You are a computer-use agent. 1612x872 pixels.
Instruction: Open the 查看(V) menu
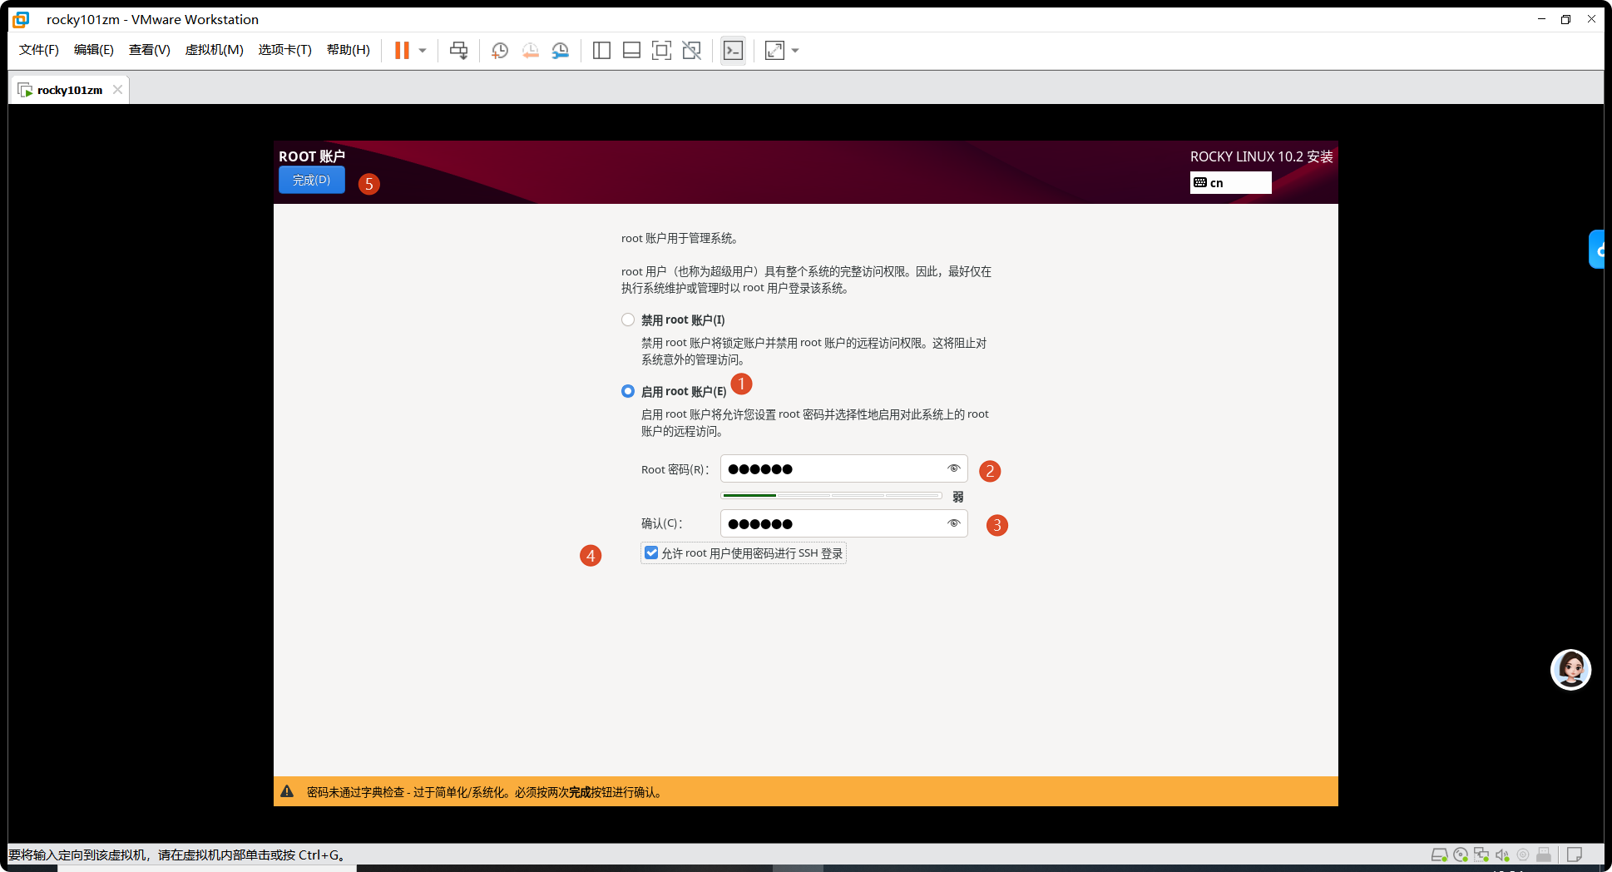(x=150, y=50)
